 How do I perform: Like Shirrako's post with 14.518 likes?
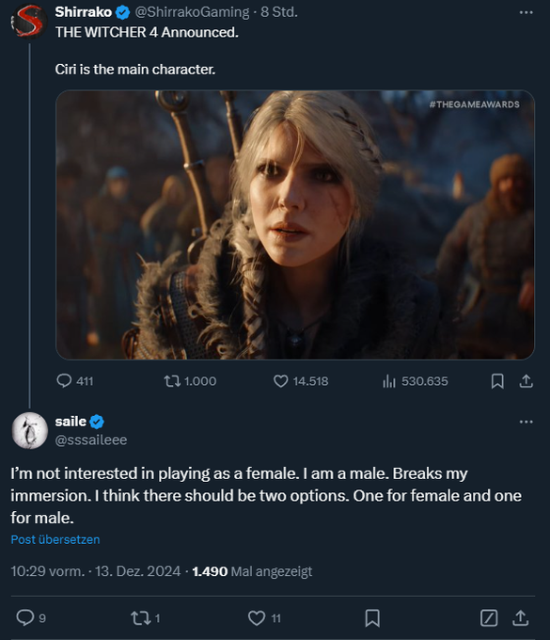point(301,381)
